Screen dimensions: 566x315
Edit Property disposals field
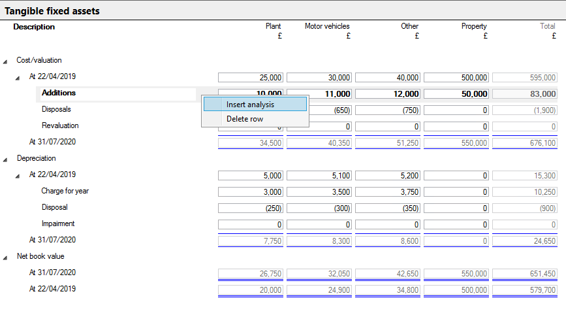coord(456,110)
